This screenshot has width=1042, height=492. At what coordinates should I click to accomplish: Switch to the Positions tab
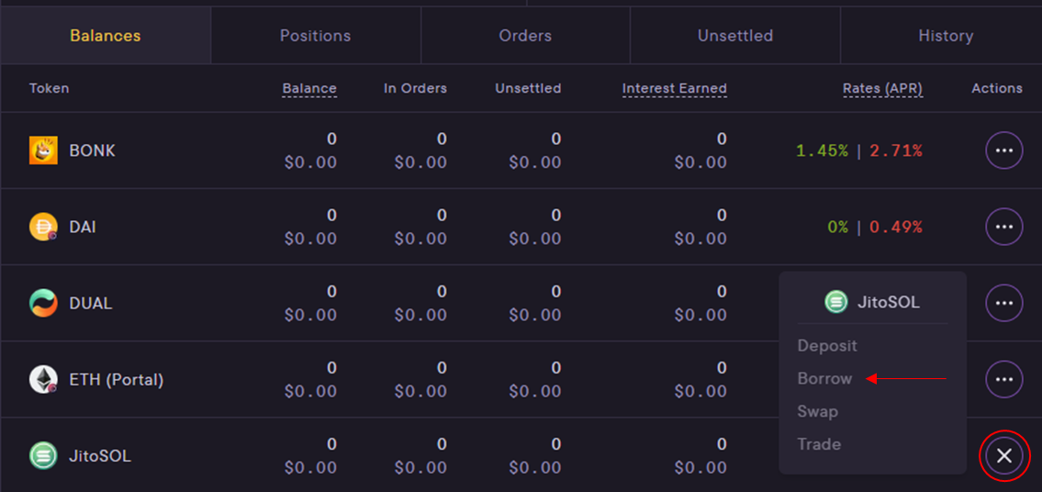(316, 35)
